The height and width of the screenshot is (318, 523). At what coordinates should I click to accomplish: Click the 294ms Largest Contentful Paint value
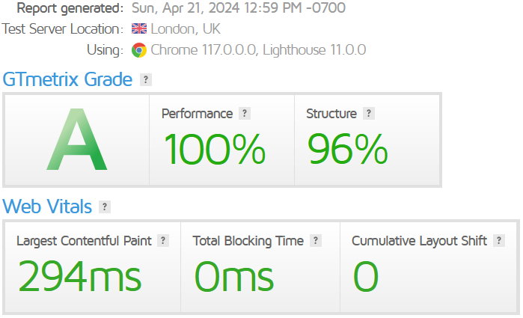coord(79,275)
